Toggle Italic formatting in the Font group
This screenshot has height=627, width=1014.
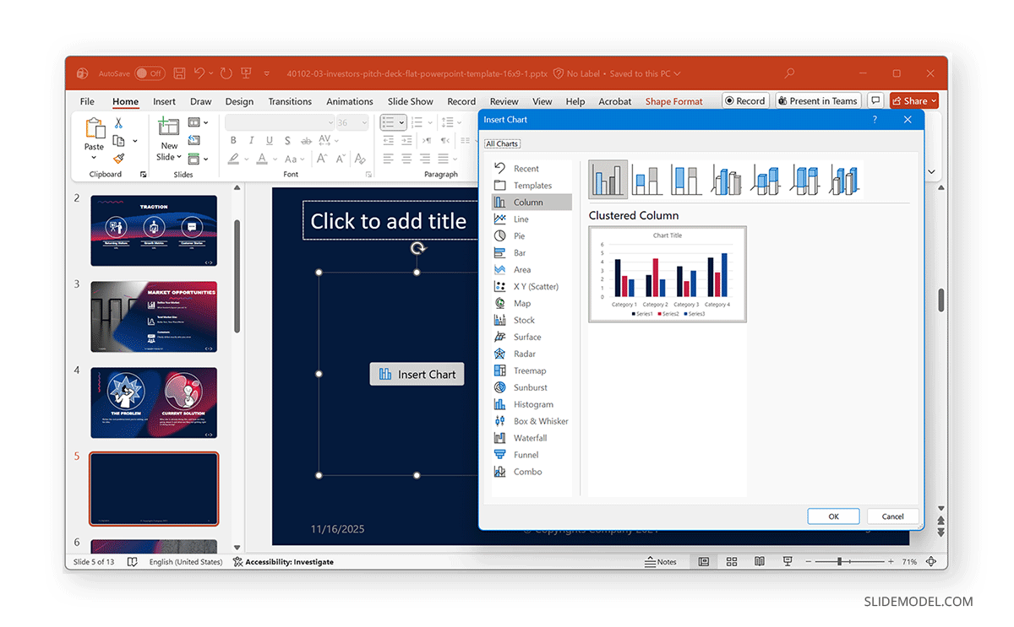(x=252, y=140)
